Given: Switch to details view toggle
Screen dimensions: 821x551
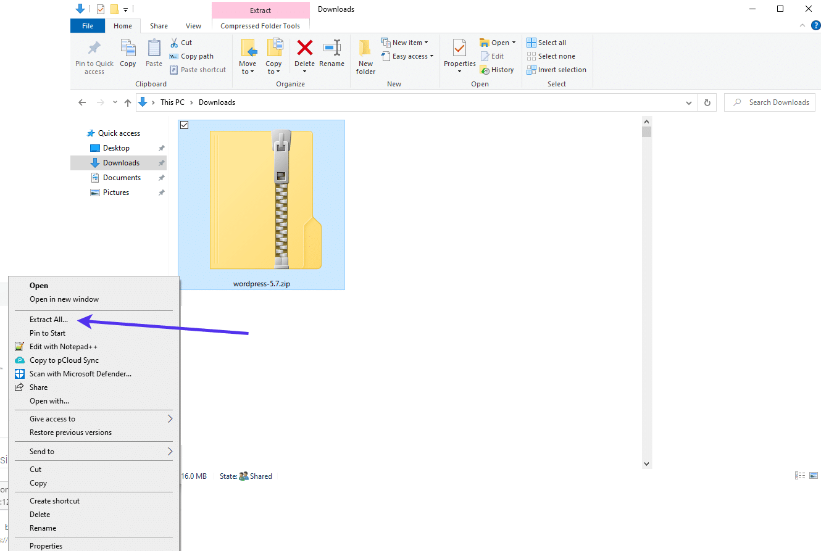Looking at the screenshot, I should pos(800,476).
